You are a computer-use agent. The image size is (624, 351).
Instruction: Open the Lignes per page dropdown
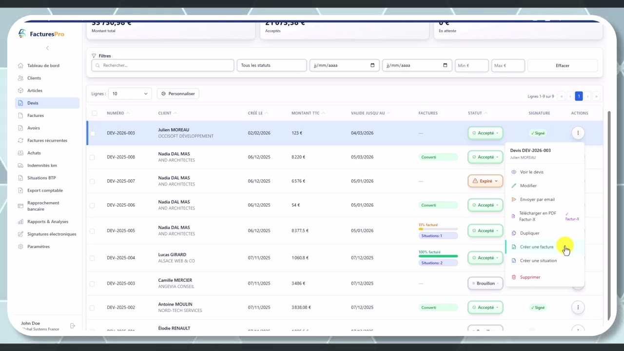pos(130,94)
